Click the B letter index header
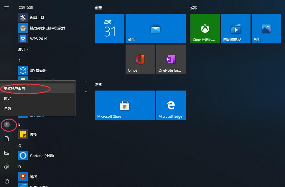Image resolution: width=285 pixels, height=187 pixels. pyautogui.click(x=19, y=124)
